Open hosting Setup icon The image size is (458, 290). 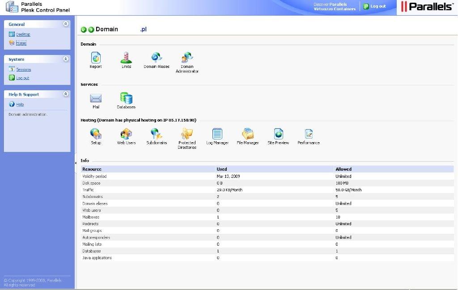[x=96, y=134]
